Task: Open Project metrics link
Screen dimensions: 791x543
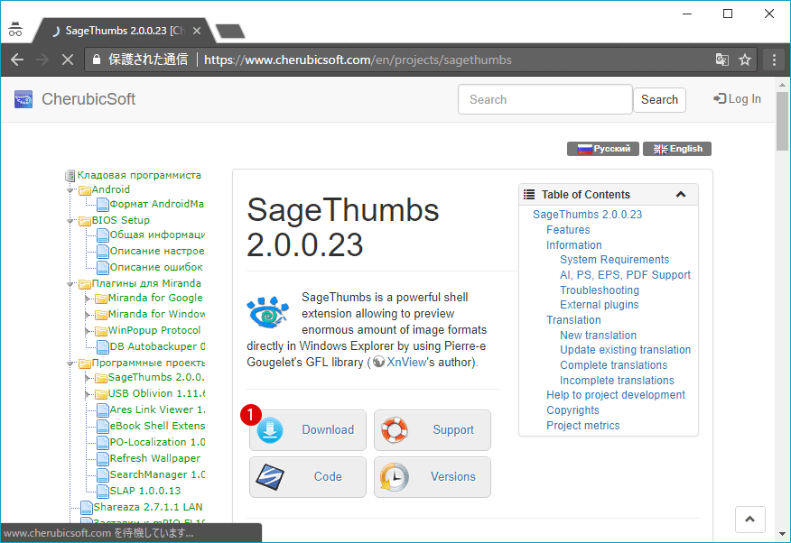Action: 582,425
